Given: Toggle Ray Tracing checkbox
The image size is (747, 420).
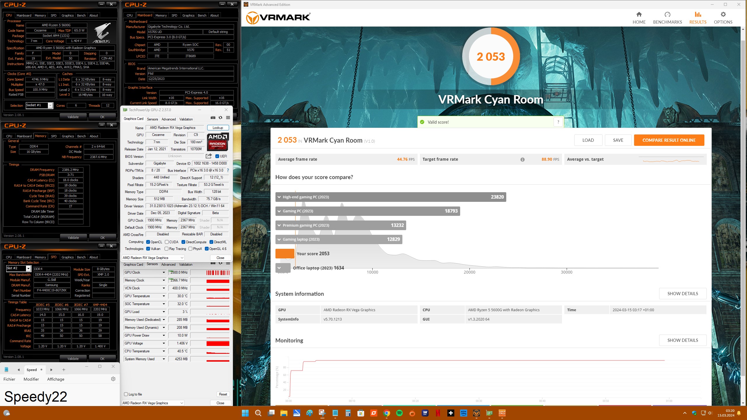Looking at the screenshot, I should point(166,249).
